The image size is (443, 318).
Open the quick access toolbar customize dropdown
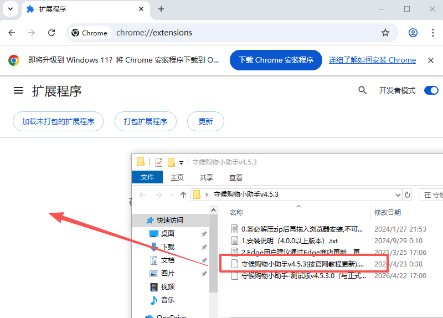(x=182, y=163)
